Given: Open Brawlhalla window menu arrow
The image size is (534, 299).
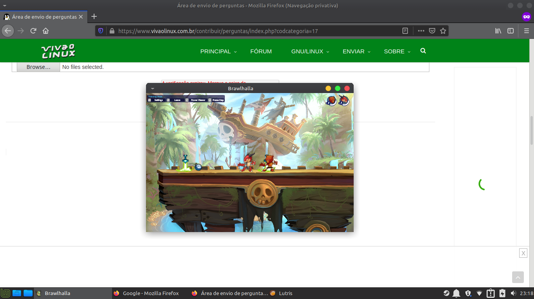Looking at the screenshot, I should 153,88.
